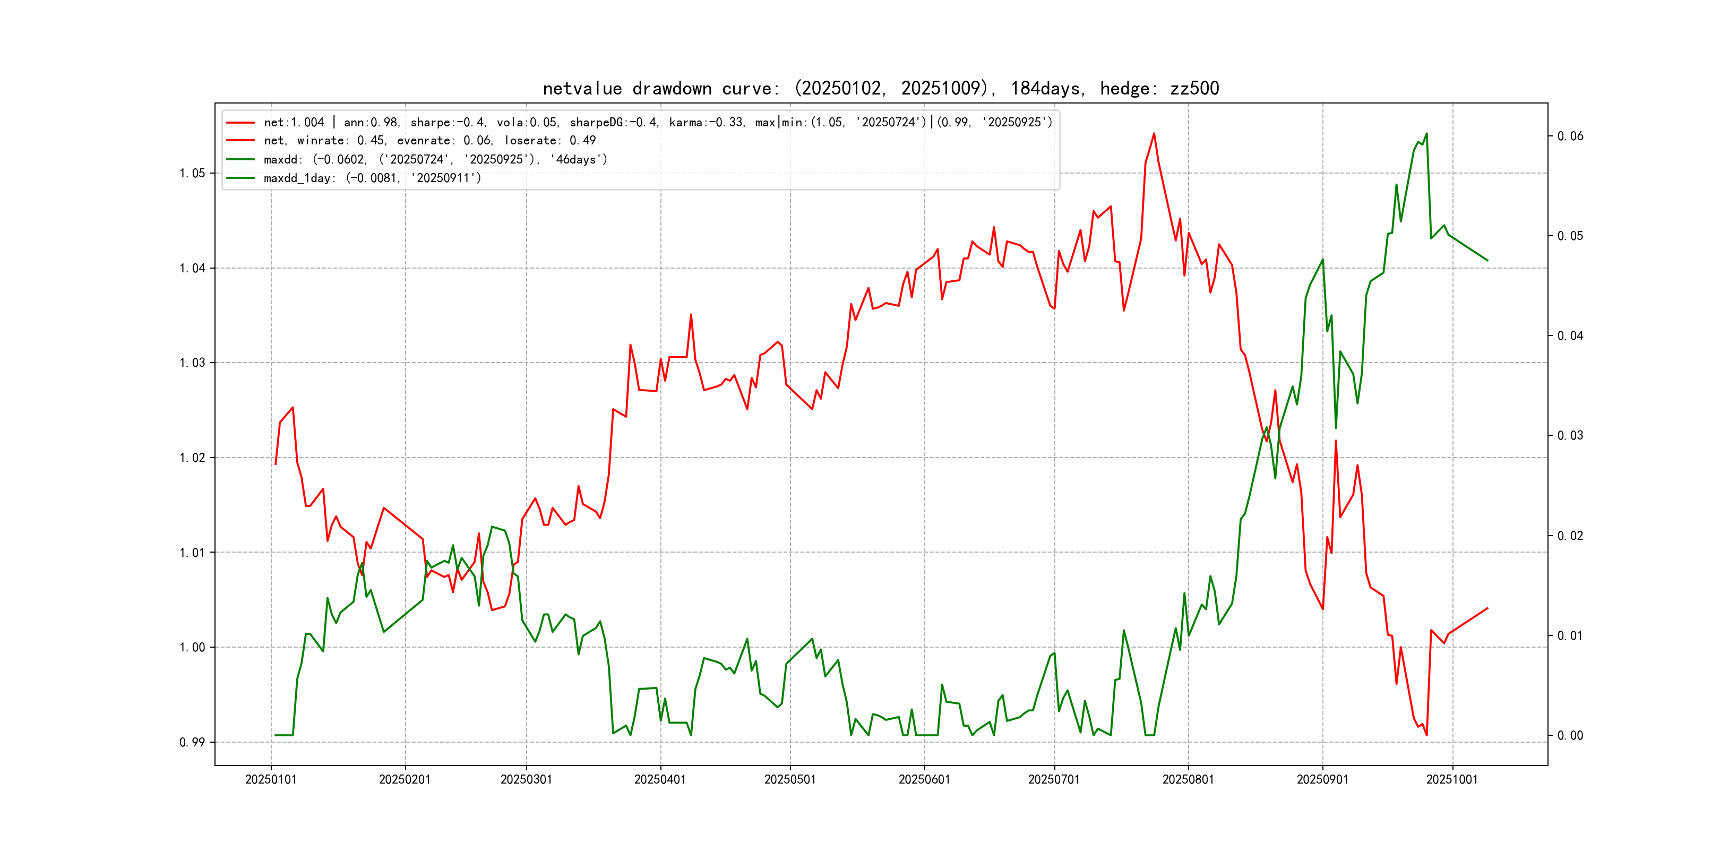Click the 20250101 x-axis date label
The width and height of the screenshot is (1720, 860).
(270, 780)
